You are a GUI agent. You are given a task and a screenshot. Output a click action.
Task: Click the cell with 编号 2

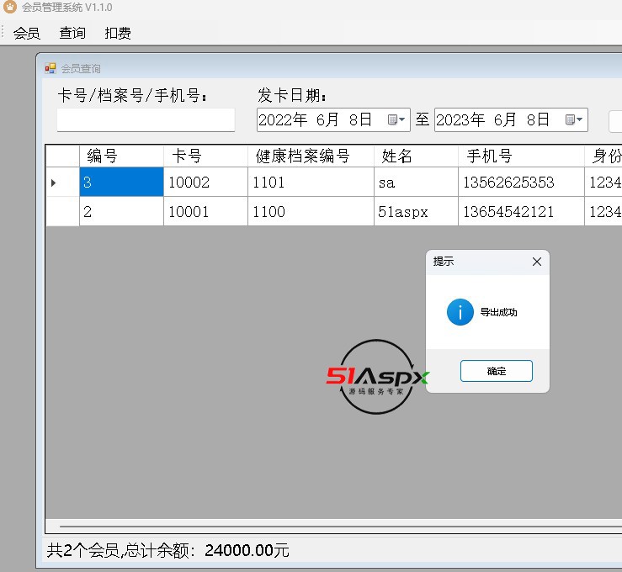121,211
